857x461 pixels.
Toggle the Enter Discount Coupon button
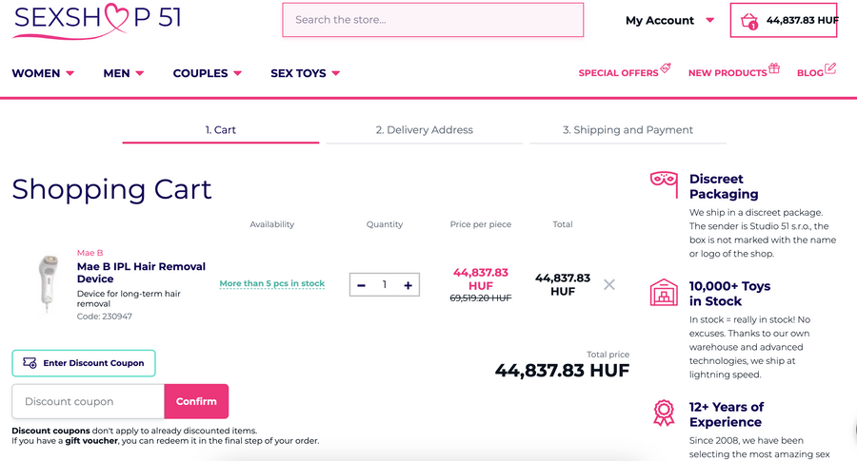84,363
